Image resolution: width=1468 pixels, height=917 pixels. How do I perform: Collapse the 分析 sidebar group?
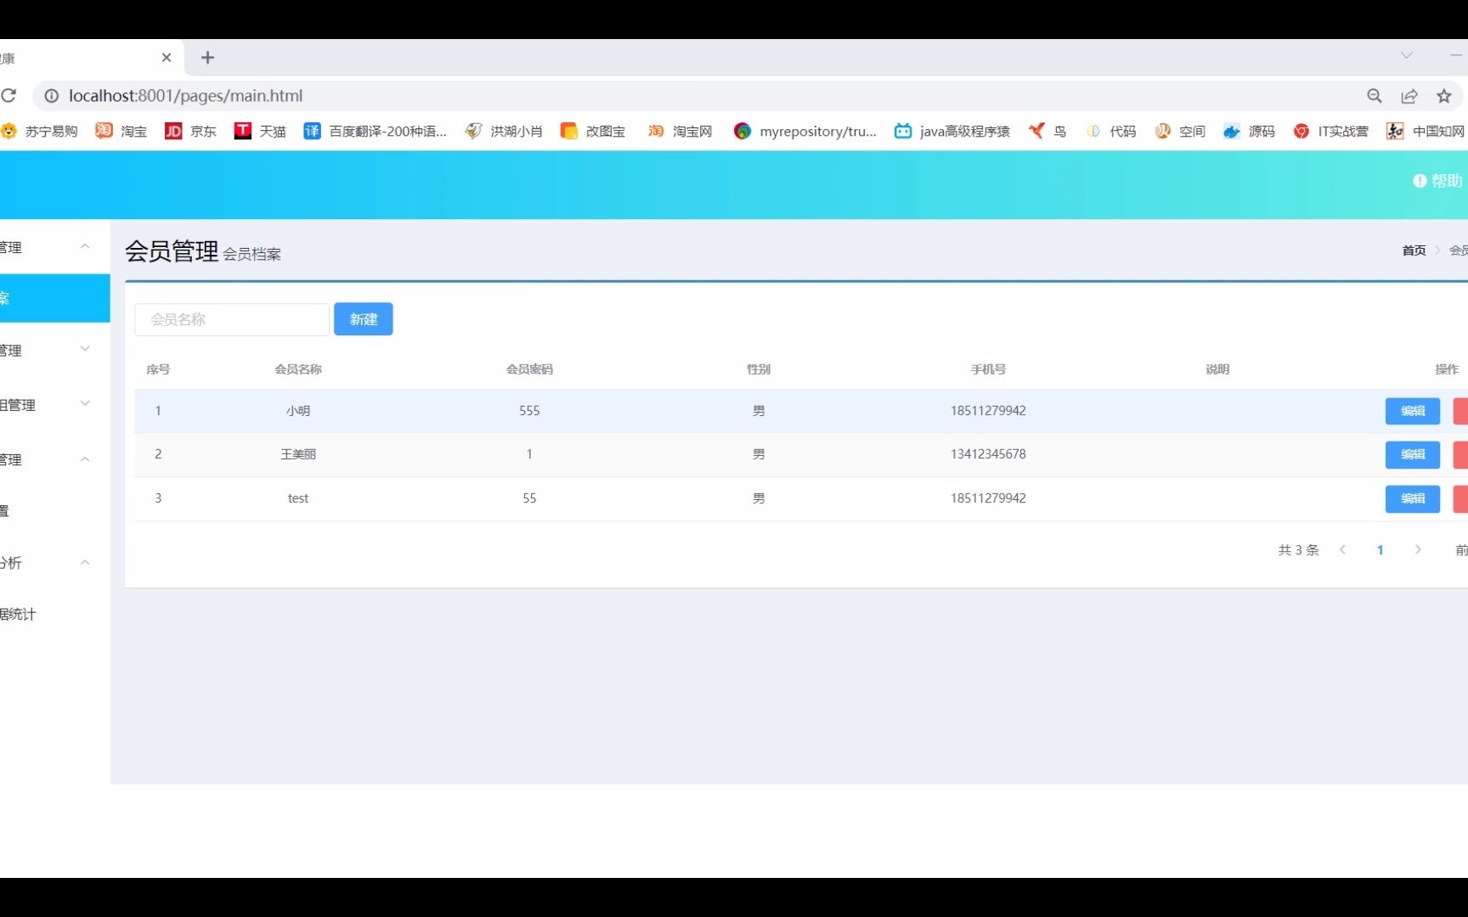coord(85,563)
